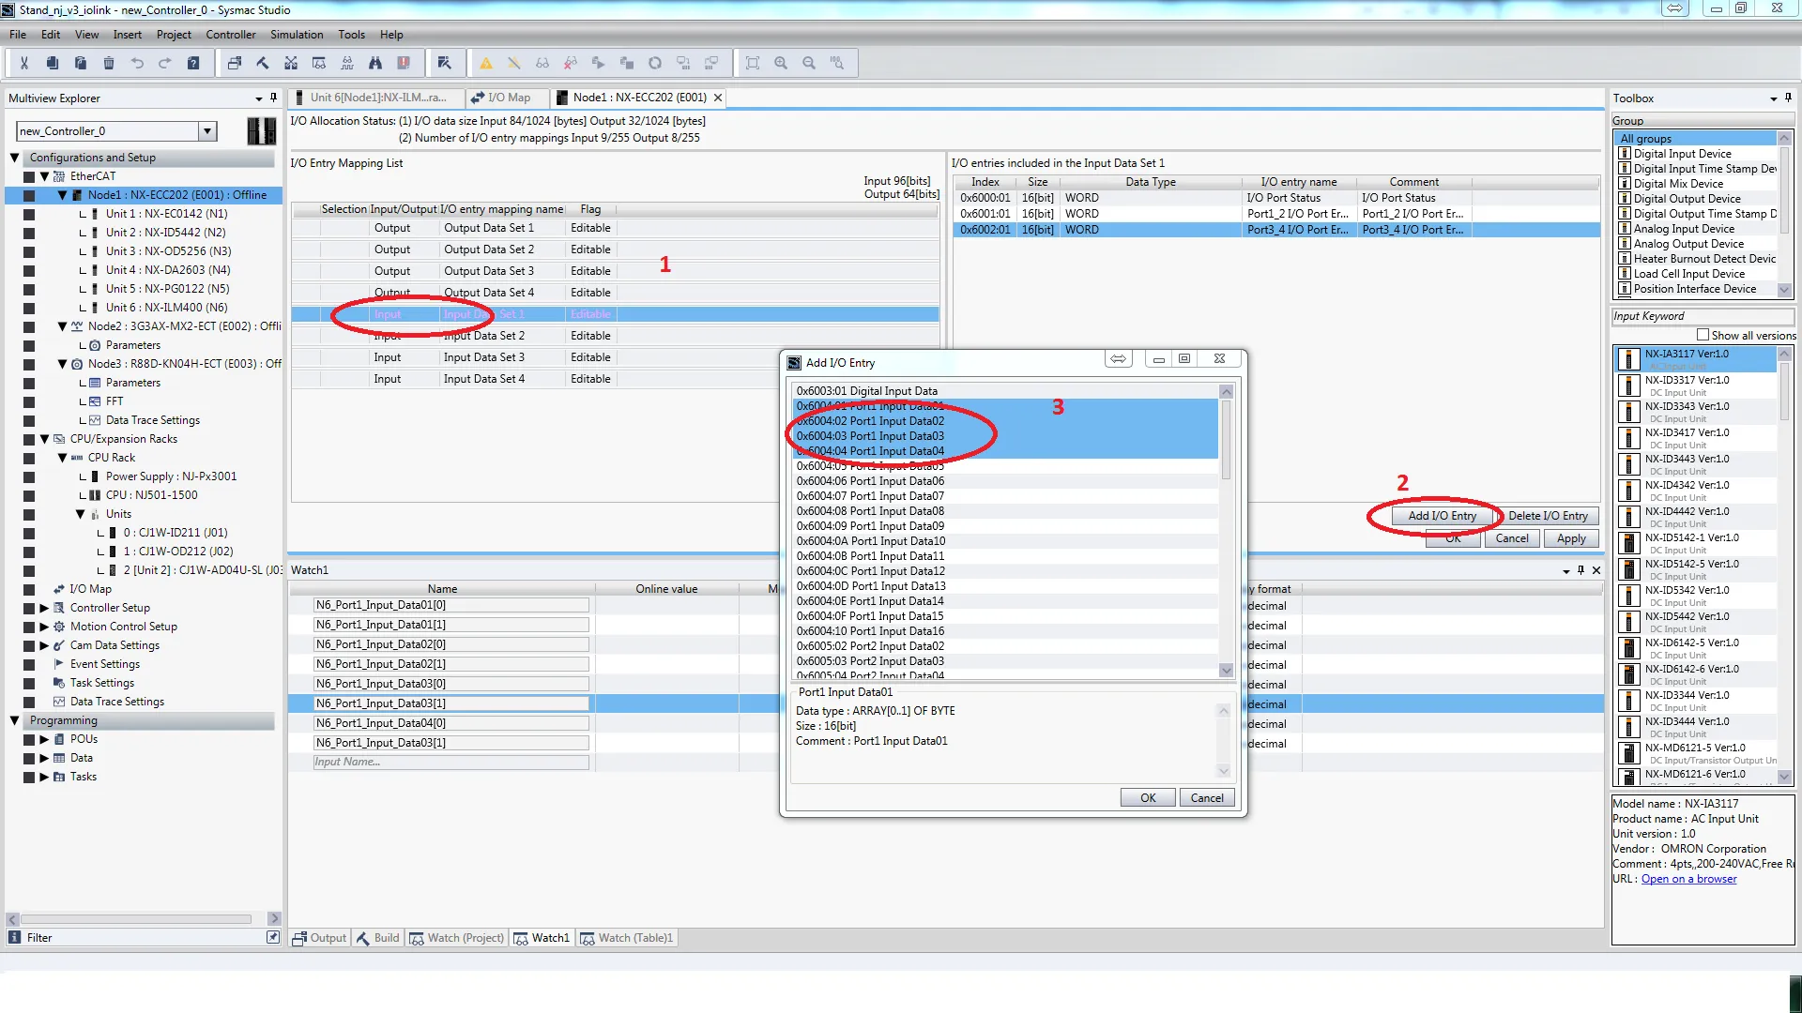Open the Simulation menu

point(297,35)
